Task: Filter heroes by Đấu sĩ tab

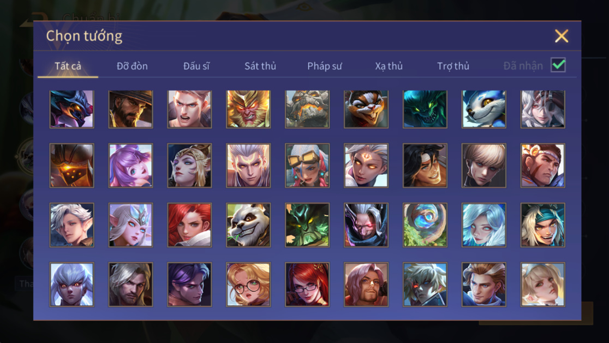Action: (196, 66)
